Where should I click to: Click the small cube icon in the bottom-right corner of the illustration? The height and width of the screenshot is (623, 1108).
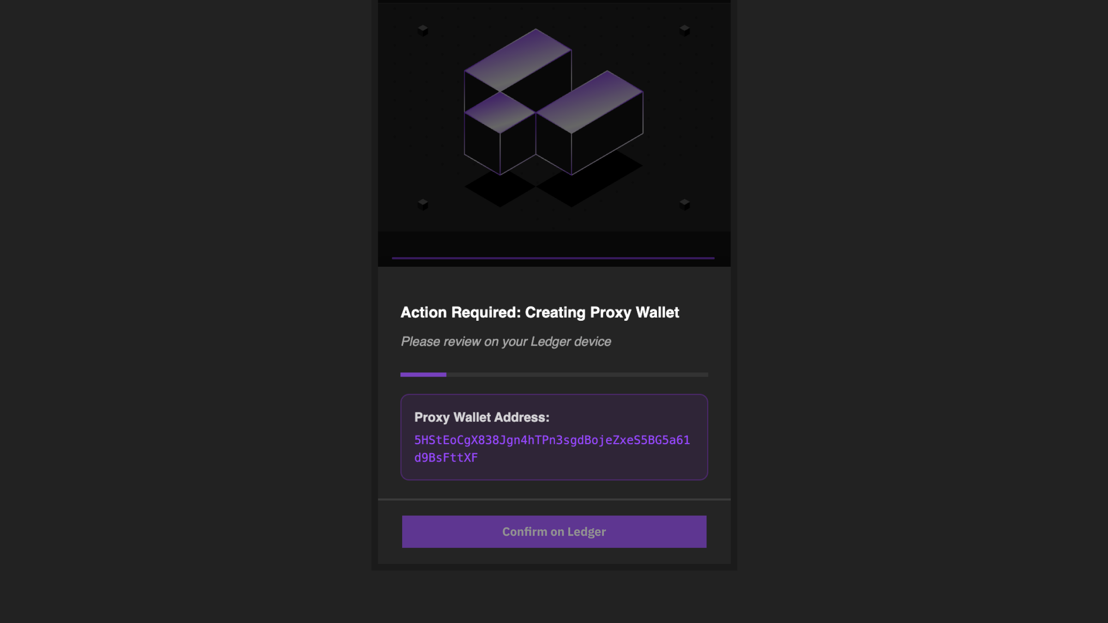click(x=685, y=204)
